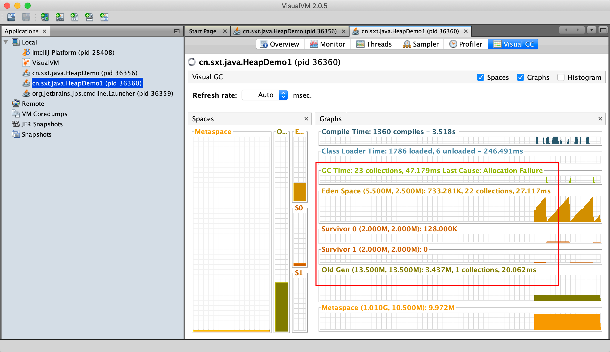This screenshot has width=610, height=352.
Task: Click the Local computer icon in tree
Action: click(x=16, y=42)
